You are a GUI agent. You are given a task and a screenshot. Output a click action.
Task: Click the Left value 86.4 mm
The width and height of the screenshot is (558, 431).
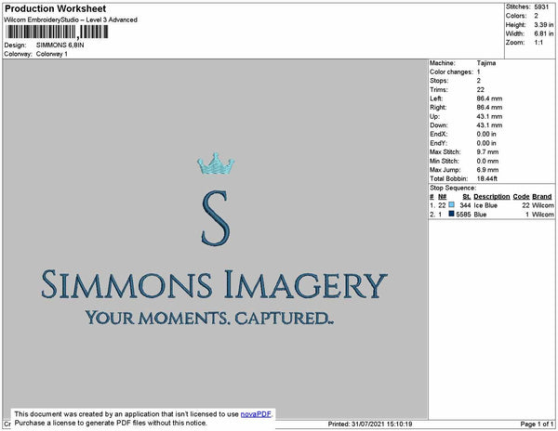tap(489, 98)
